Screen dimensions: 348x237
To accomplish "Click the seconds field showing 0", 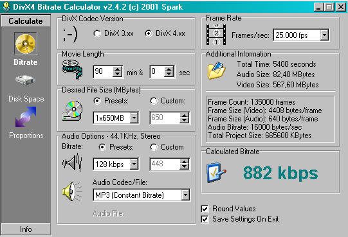I will 158,71.
